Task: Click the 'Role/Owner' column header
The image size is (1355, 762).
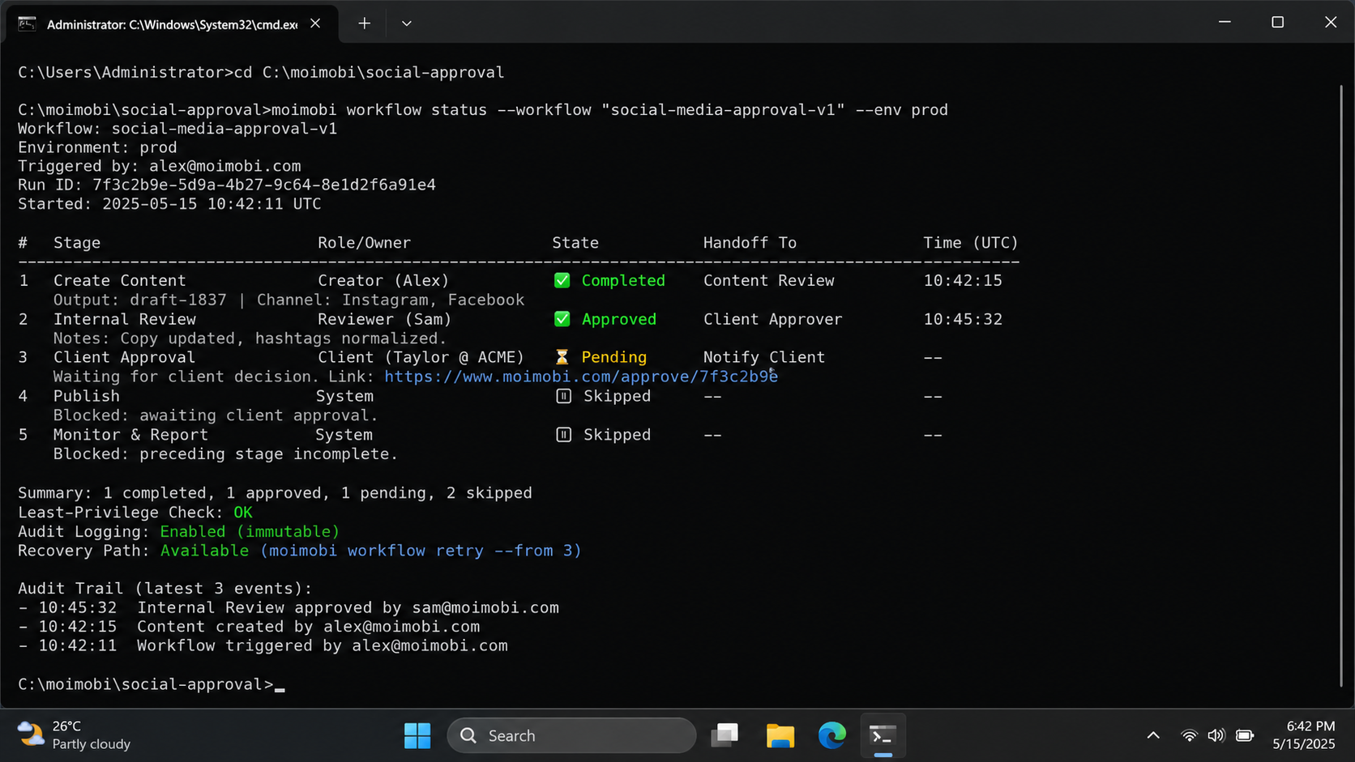Action: click(364, 243)
